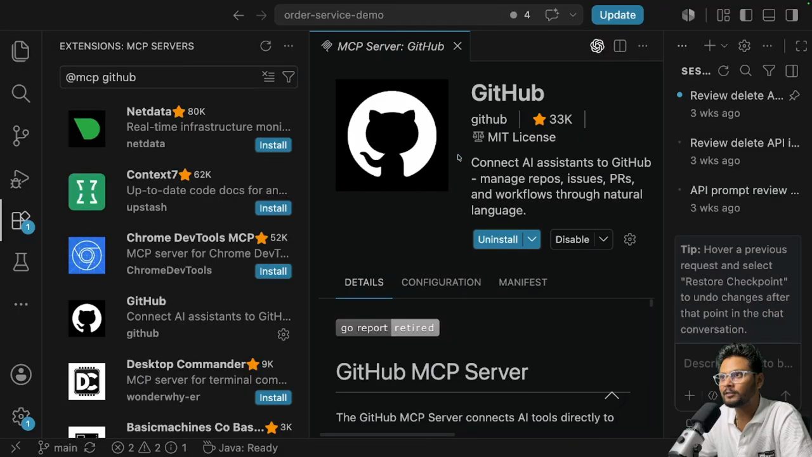Open the main branch status bar item

pos(58,447)
